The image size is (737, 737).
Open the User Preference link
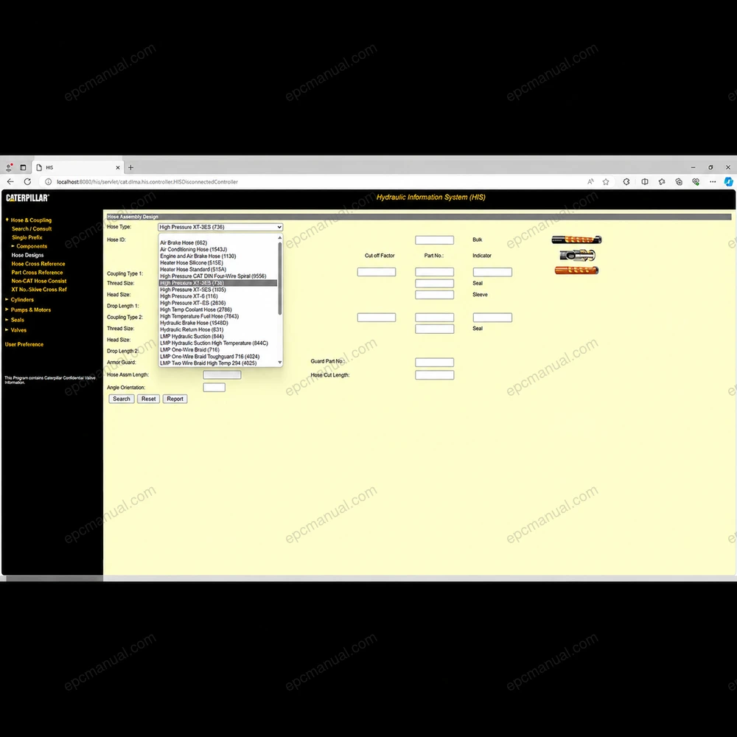pos(24,344)
